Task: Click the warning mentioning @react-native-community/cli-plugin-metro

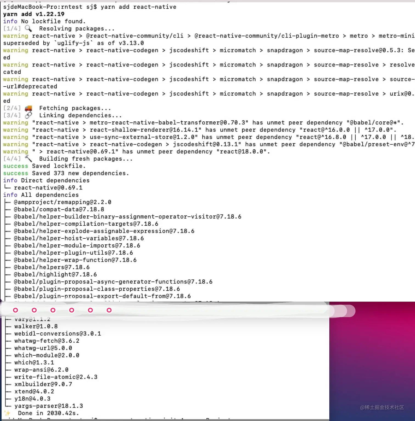Action: coord(209,36)
